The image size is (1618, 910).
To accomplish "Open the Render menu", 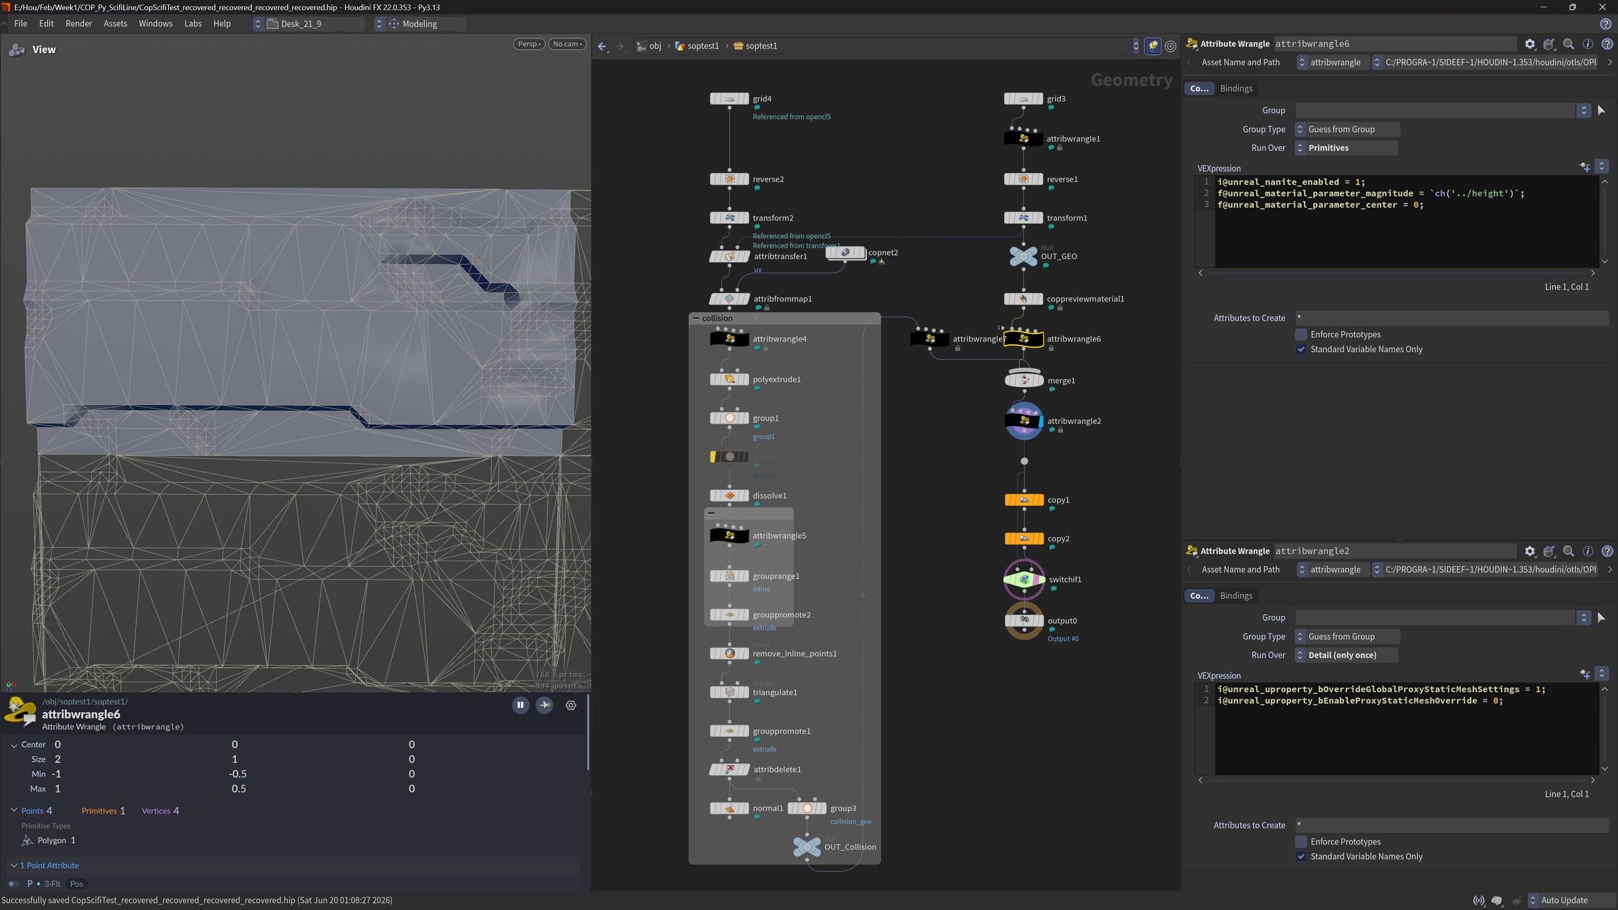I will click(79, 23).
